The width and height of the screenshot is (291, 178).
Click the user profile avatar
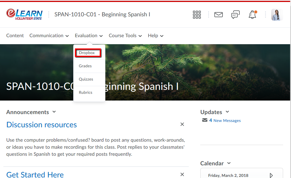(x=277, y=15)
